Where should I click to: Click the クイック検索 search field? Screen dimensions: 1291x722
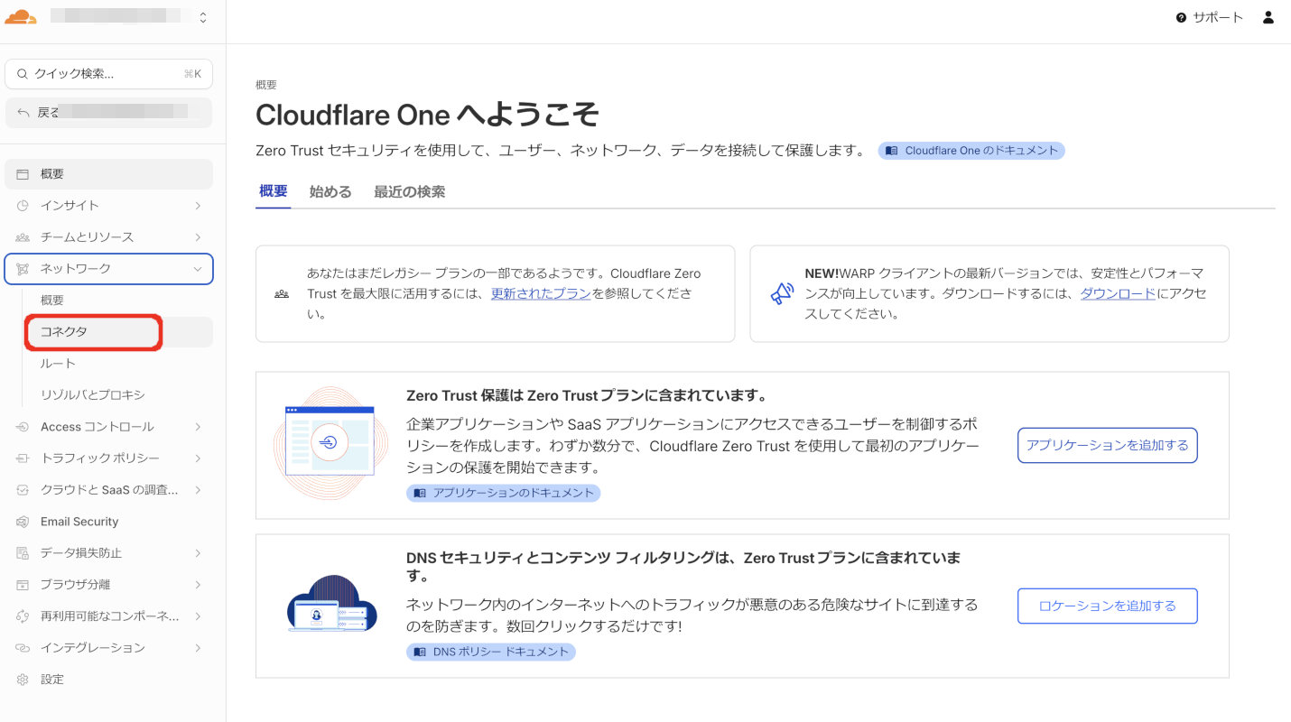(x=108, y=74)
